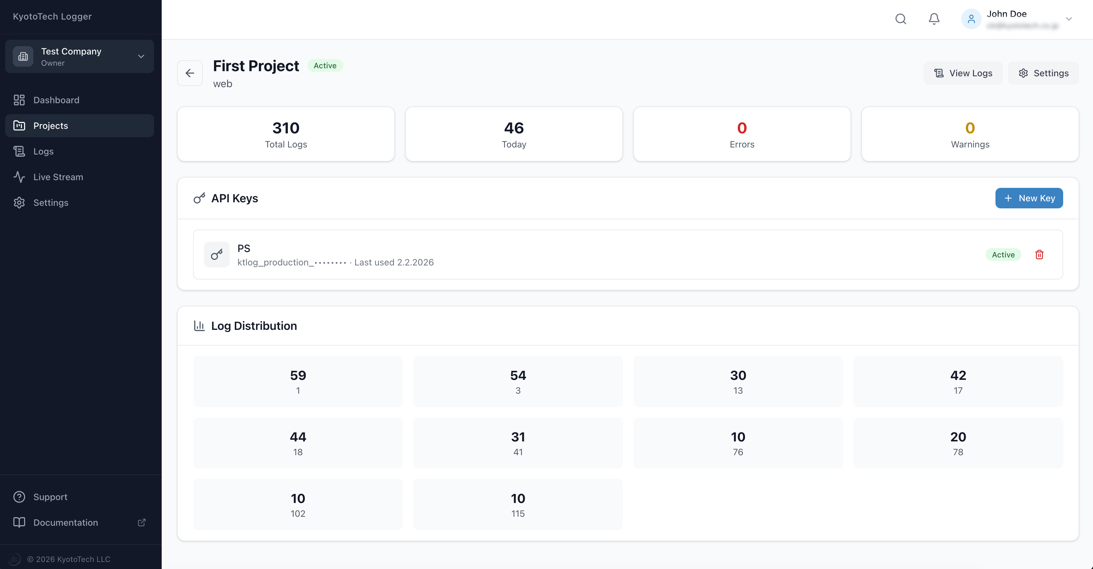This screenshot has width=1093, height=569.
Task: Click the Active status badge on the PS key
Action: 1003,255
